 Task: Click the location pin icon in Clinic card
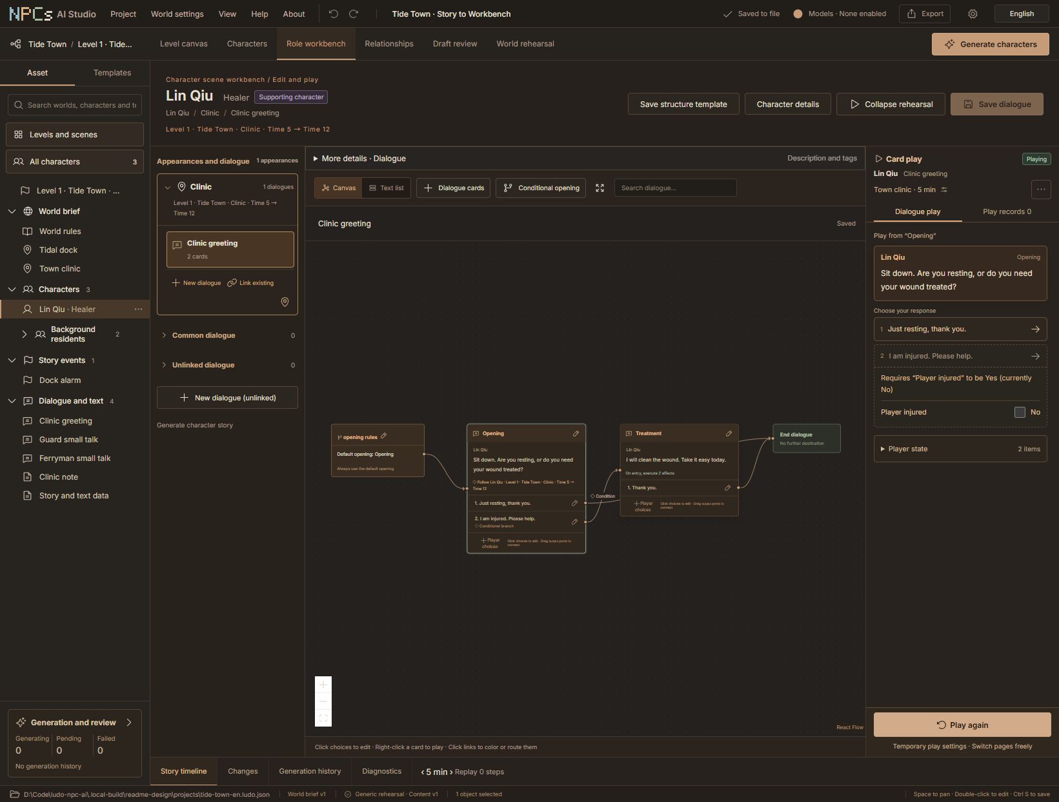(x=285, y=302)
